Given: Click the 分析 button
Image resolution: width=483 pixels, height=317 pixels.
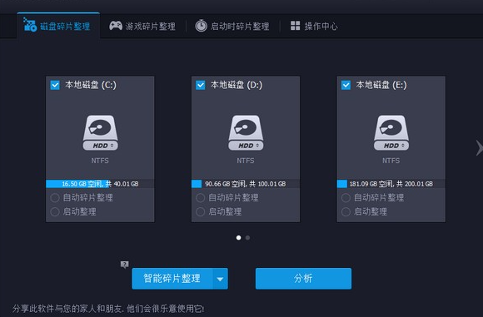Looking at the screenshot, I should [303, 279].
